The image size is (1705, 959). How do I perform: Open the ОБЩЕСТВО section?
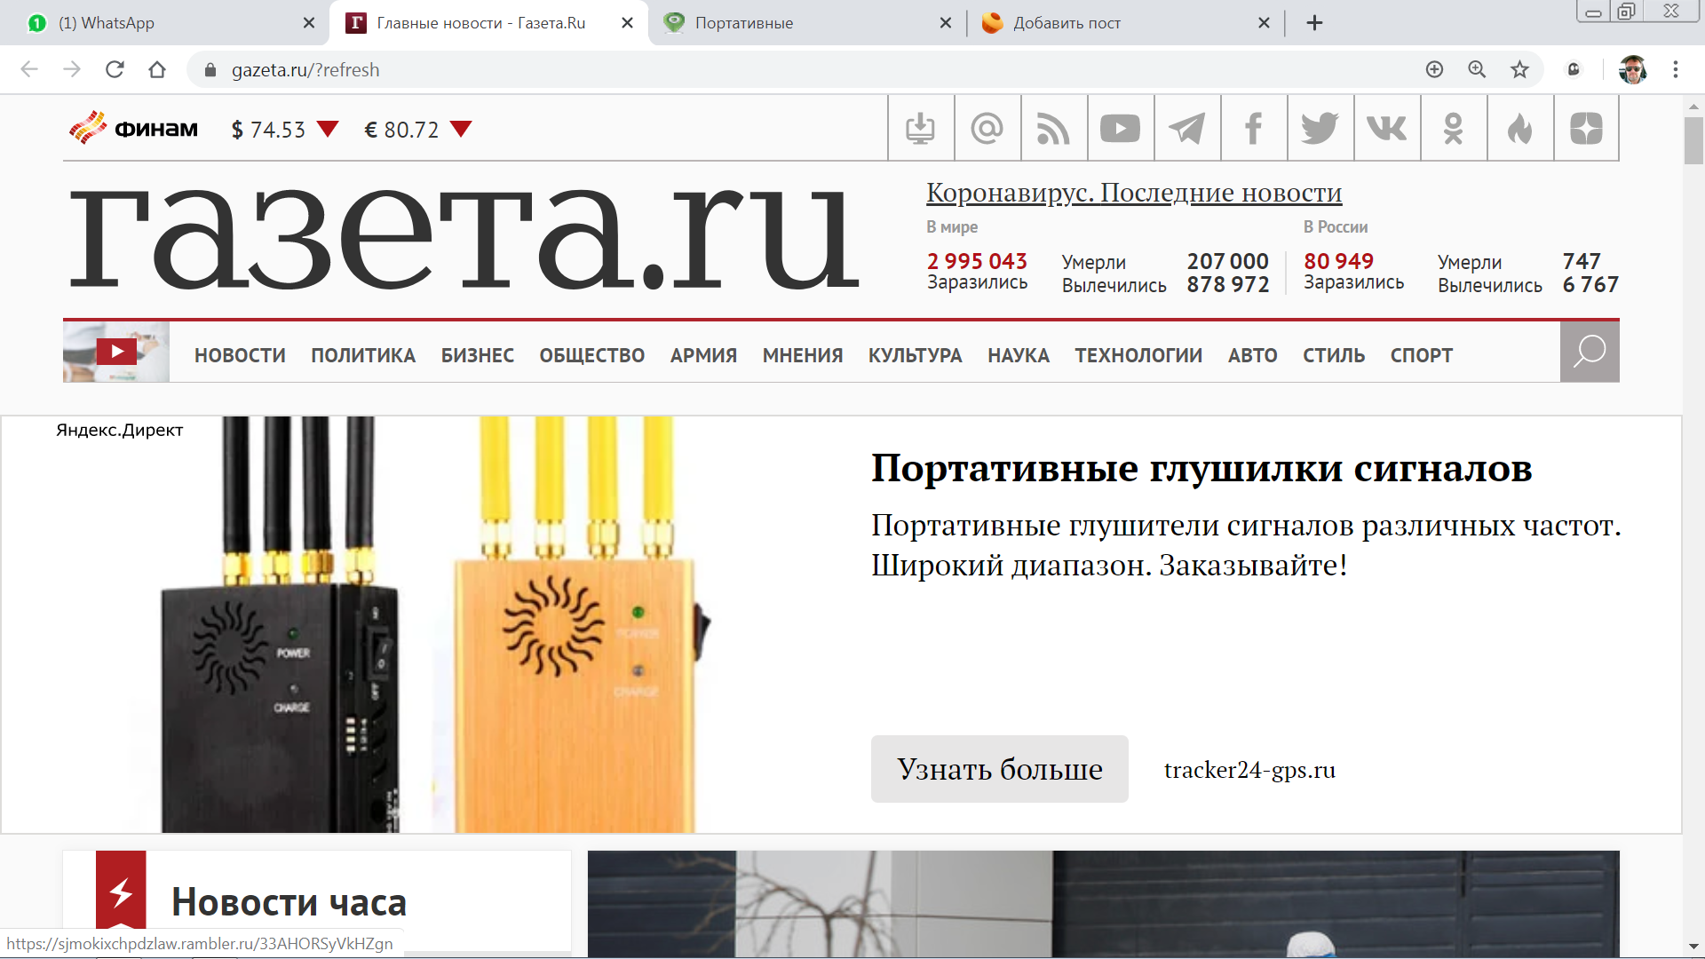pyautogui.click(x=592, y=355)
